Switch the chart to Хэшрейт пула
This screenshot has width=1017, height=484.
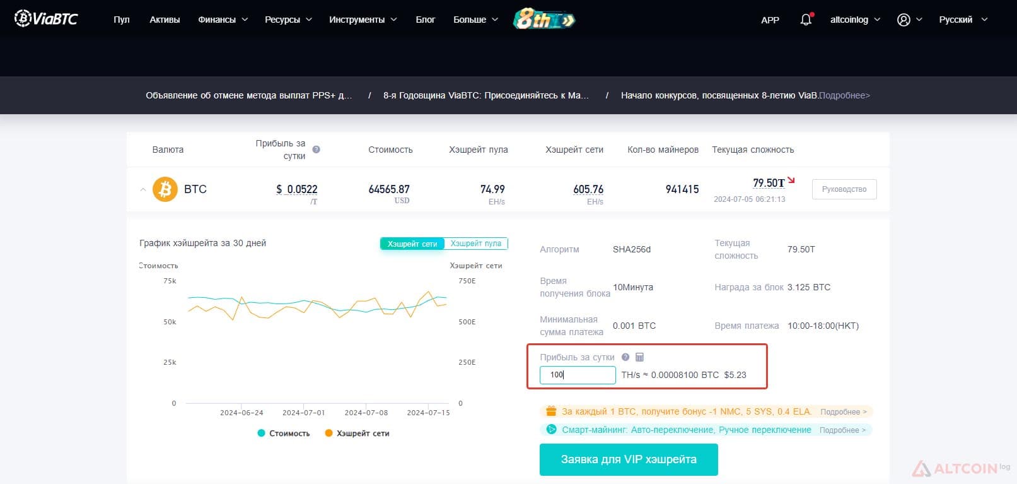point(476,244)
